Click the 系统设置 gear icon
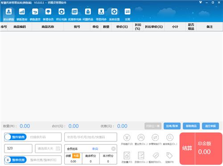 point(114,12)
